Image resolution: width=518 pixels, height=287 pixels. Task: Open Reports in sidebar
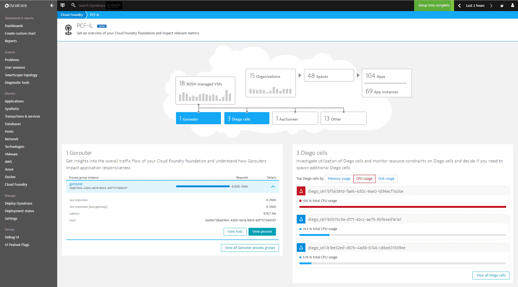point(11,41)
